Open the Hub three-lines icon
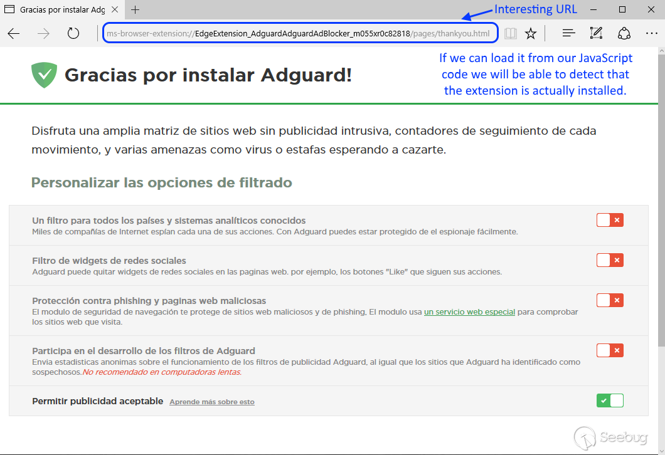The width and height of the screenshot is (665, 455). (x=568, y=33)
